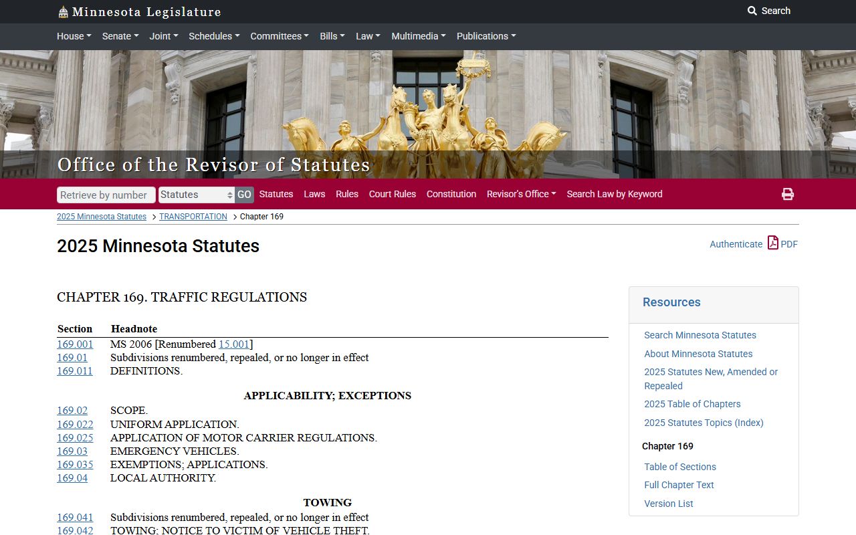The image size is (856, 535).
Task: Open section 169.041
Action: (75, 518)
